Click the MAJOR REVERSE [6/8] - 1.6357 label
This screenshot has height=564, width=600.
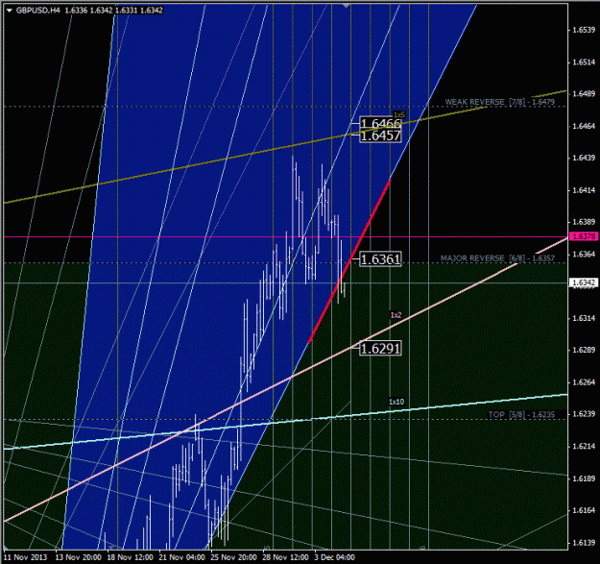(x=497, y=258)
